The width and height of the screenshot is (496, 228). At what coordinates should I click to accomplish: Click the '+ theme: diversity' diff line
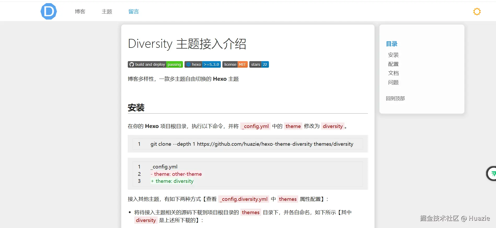172,181
